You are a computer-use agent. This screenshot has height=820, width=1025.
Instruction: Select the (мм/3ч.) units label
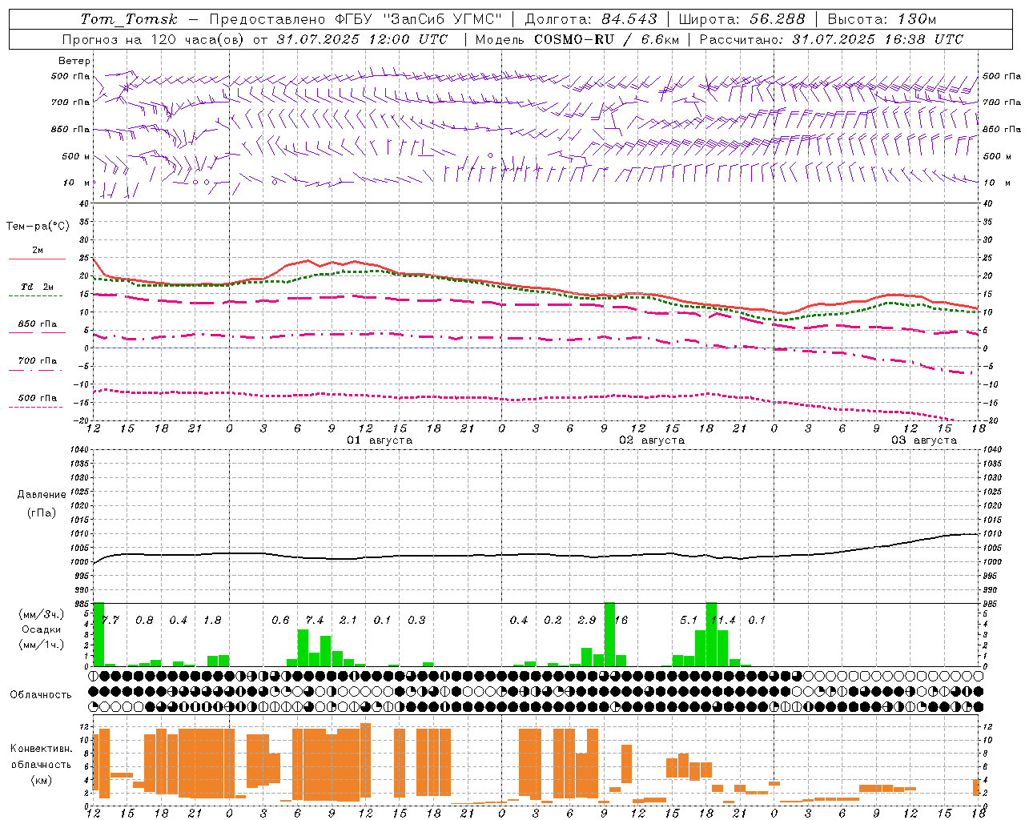click(x=41, y=615)
